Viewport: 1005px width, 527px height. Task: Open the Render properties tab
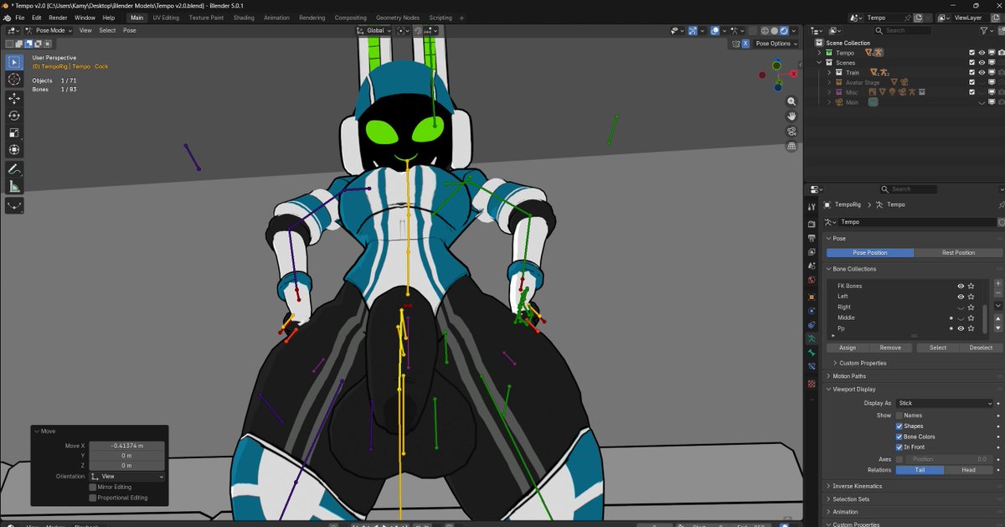(x=811, y=224)
